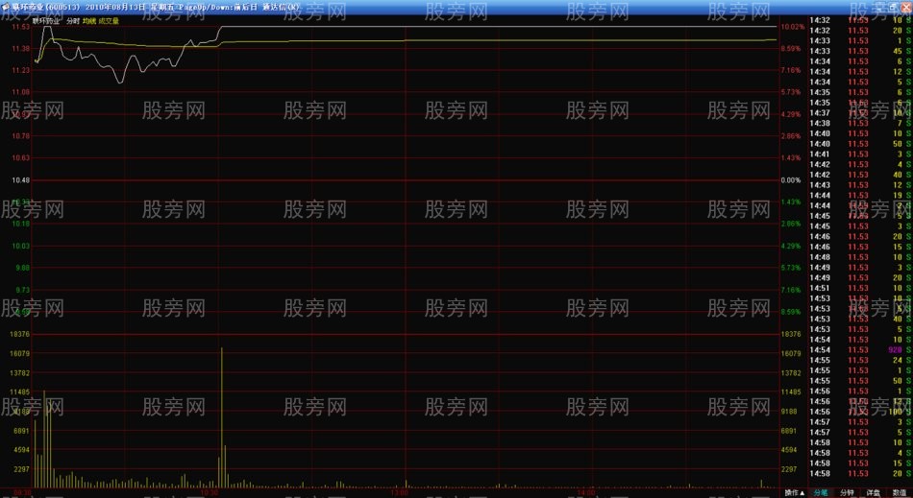
Task: Click the 10.48 previous close price label
Action: (x=21, y=180)
